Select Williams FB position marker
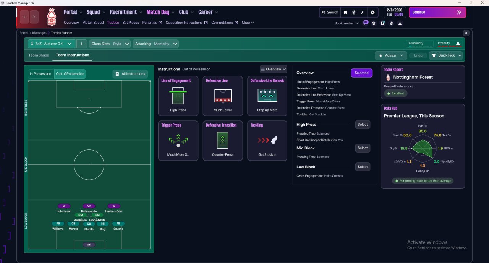Screen dimensions: 489x263 pyautogui.click(x=58, y=224)
